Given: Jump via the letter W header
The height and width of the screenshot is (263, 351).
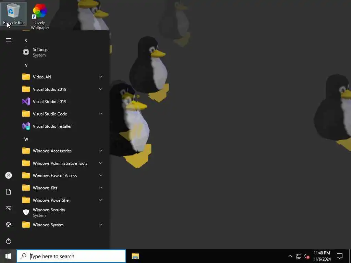Looking at the screenshot, I should point(26,139).
